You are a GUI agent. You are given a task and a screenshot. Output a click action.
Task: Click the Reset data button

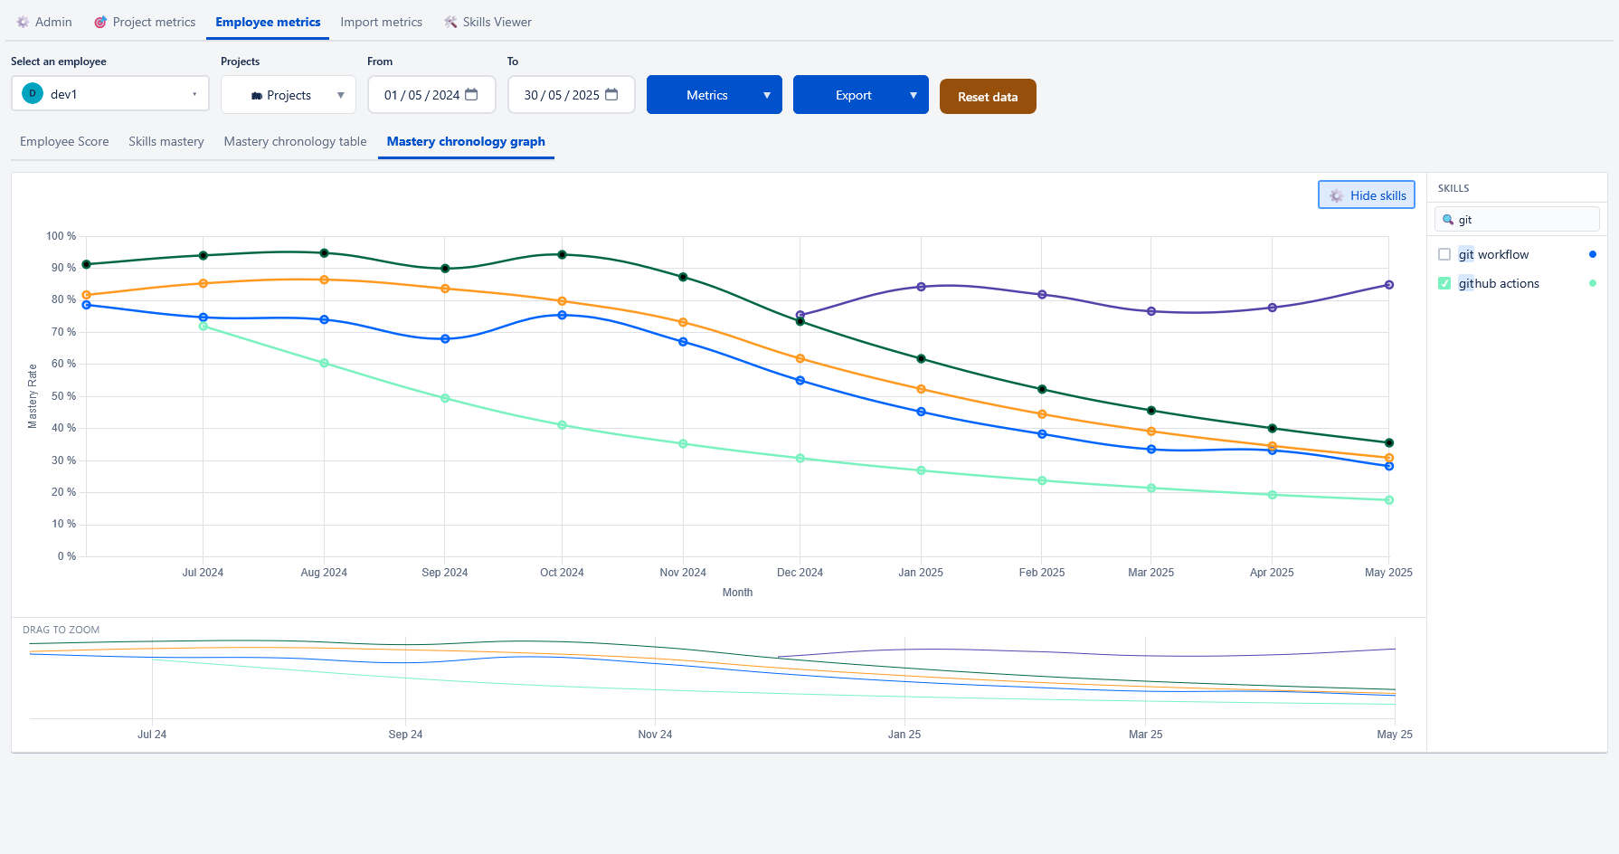coord(988,97)
